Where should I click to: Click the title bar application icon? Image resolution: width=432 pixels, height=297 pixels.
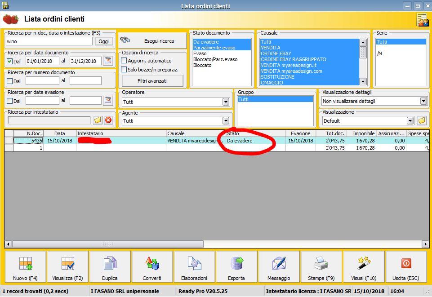(x=5, y=5)
